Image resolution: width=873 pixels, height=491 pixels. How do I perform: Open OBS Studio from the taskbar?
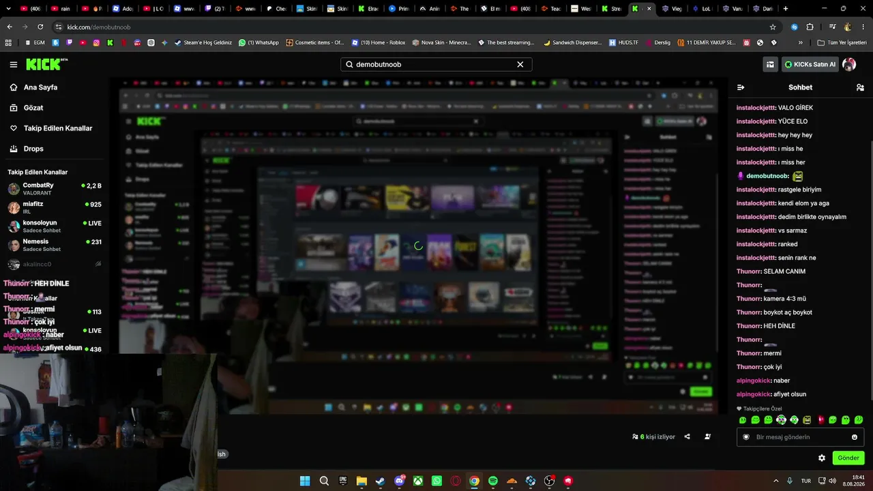[x=549, y=481]
